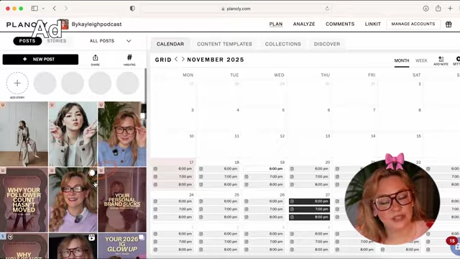The width and height of the screenshot is (460, 259).
Task: Open the woman in beige suit thumbnail
Action: 24,134
